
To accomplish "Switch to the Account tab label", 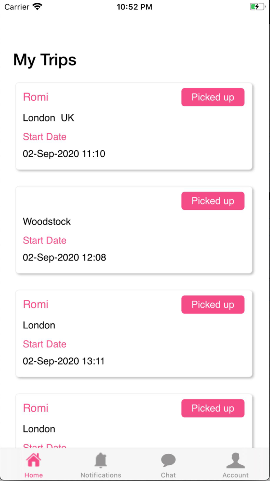I will [235, 475].
